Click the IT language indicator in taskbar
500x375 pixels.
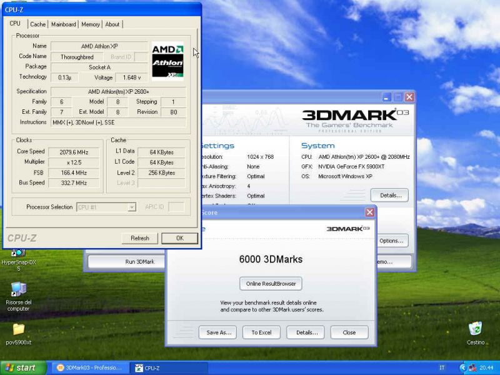[x=442, y=368]
